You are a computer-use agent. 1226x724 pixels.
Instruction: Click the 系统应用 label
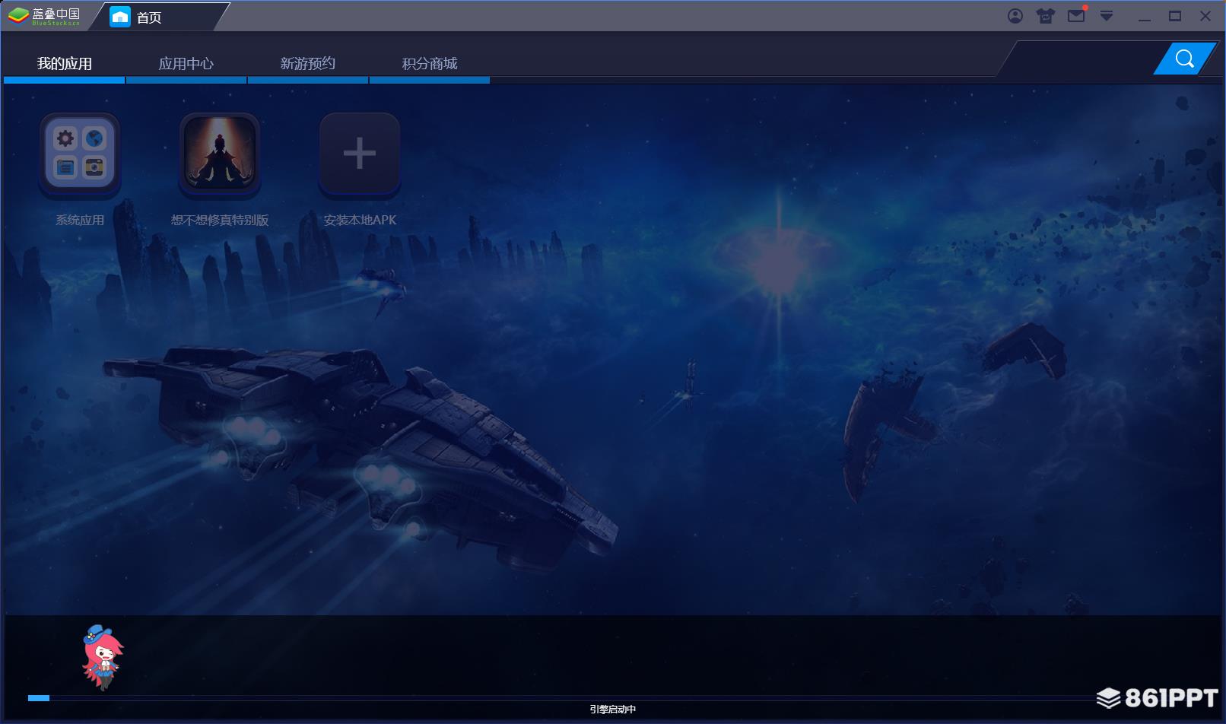80,220
